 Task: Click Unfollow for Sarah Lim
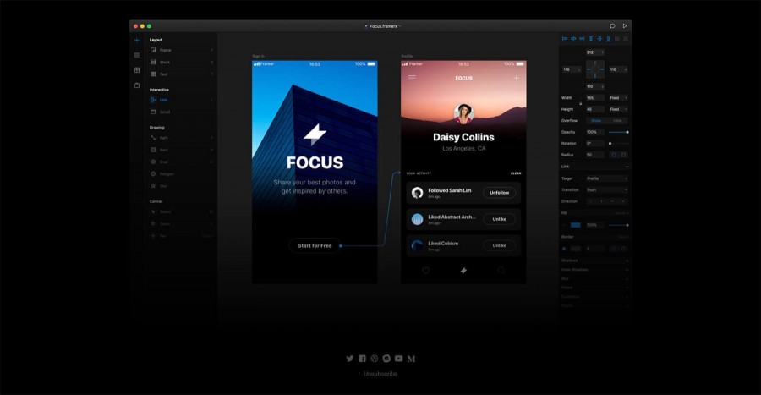500,193
